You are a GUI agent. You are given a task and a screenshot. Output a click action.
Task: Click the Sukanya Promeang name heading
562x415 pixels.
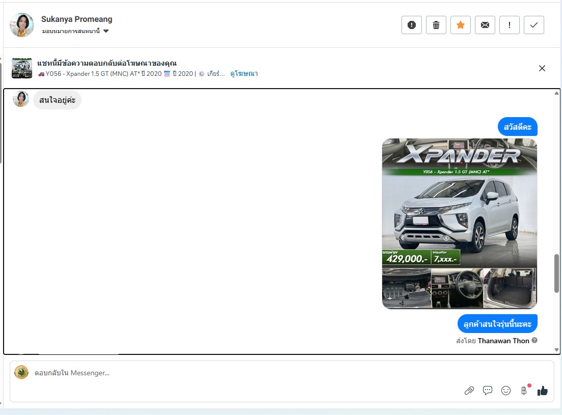coord(77,19)
